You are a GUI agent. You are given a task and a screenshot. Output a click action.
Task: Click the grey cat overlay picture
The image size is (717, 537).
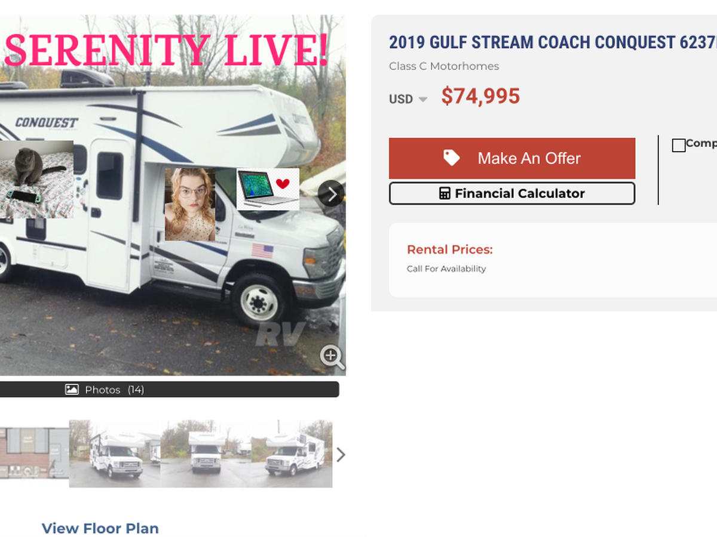pos(36,179)
